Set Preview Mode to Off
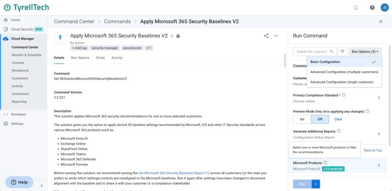Screen dimensions: 392x191 320,119
